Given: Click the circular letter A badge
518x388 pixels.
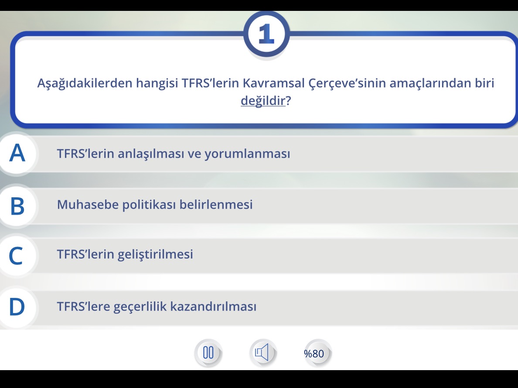Looking at the screenshot, I should point(17,153).
